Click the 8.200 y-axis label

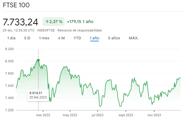pos(9,49)
